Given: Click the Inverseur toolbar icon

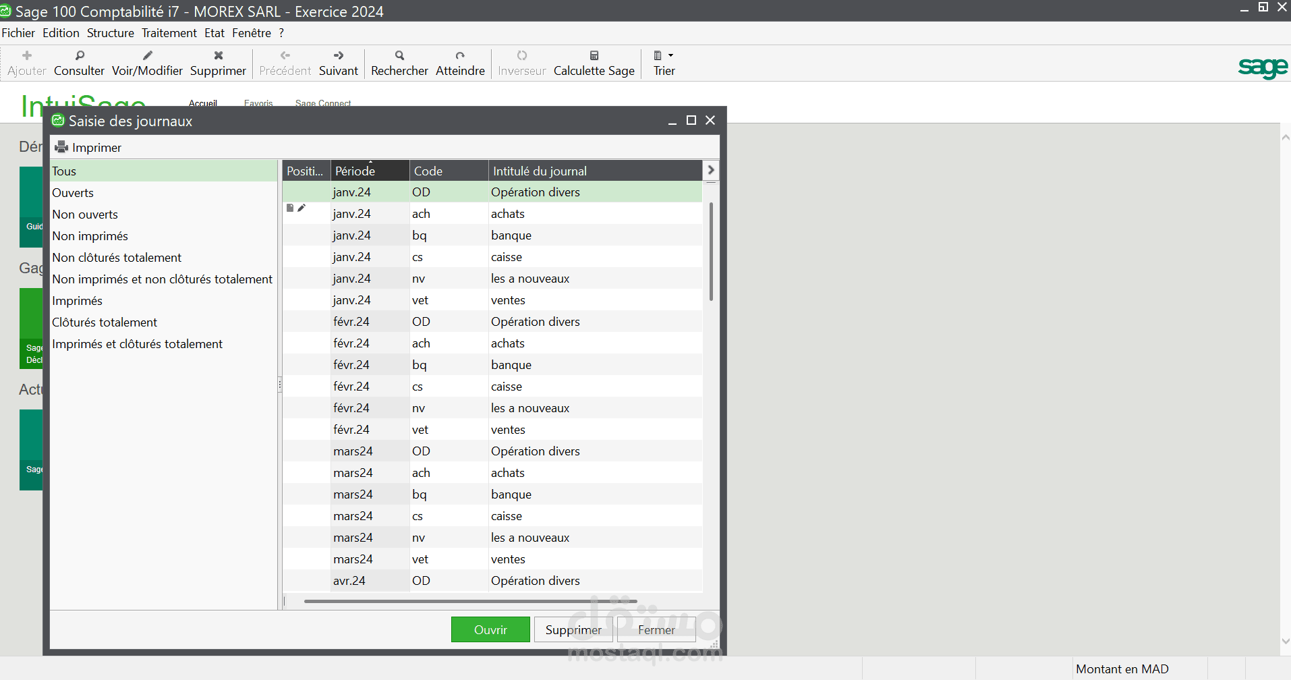Looking at the screenshot, I should pos(522,55).
